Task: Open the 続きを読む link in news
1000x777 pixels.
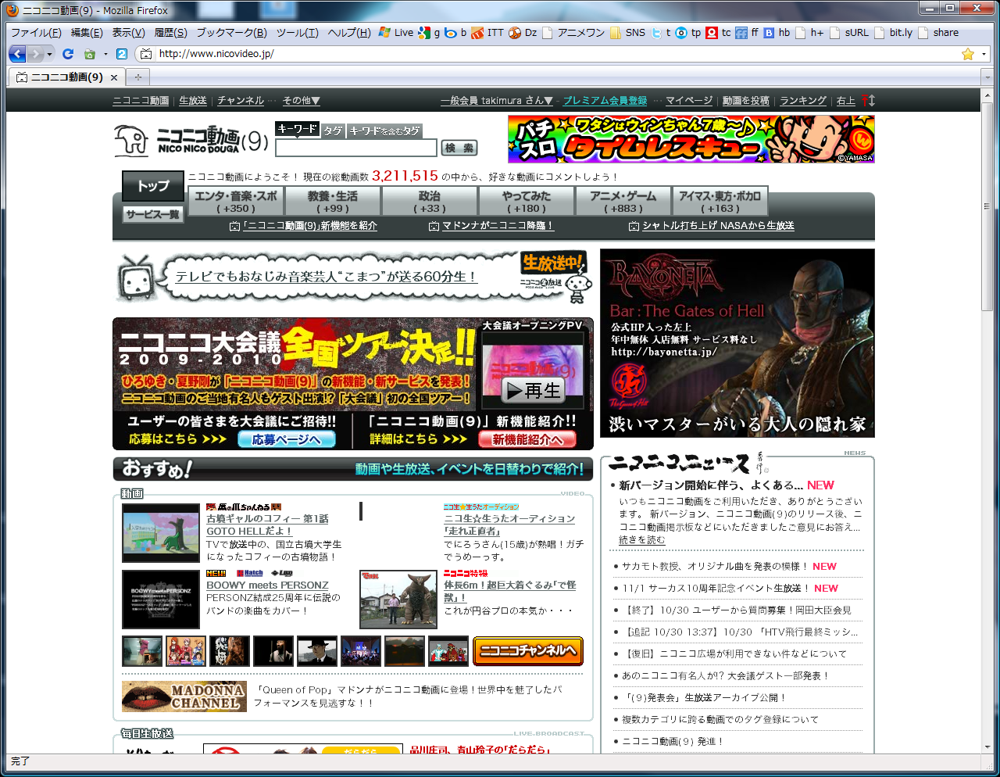Action: tap(642, 540)
